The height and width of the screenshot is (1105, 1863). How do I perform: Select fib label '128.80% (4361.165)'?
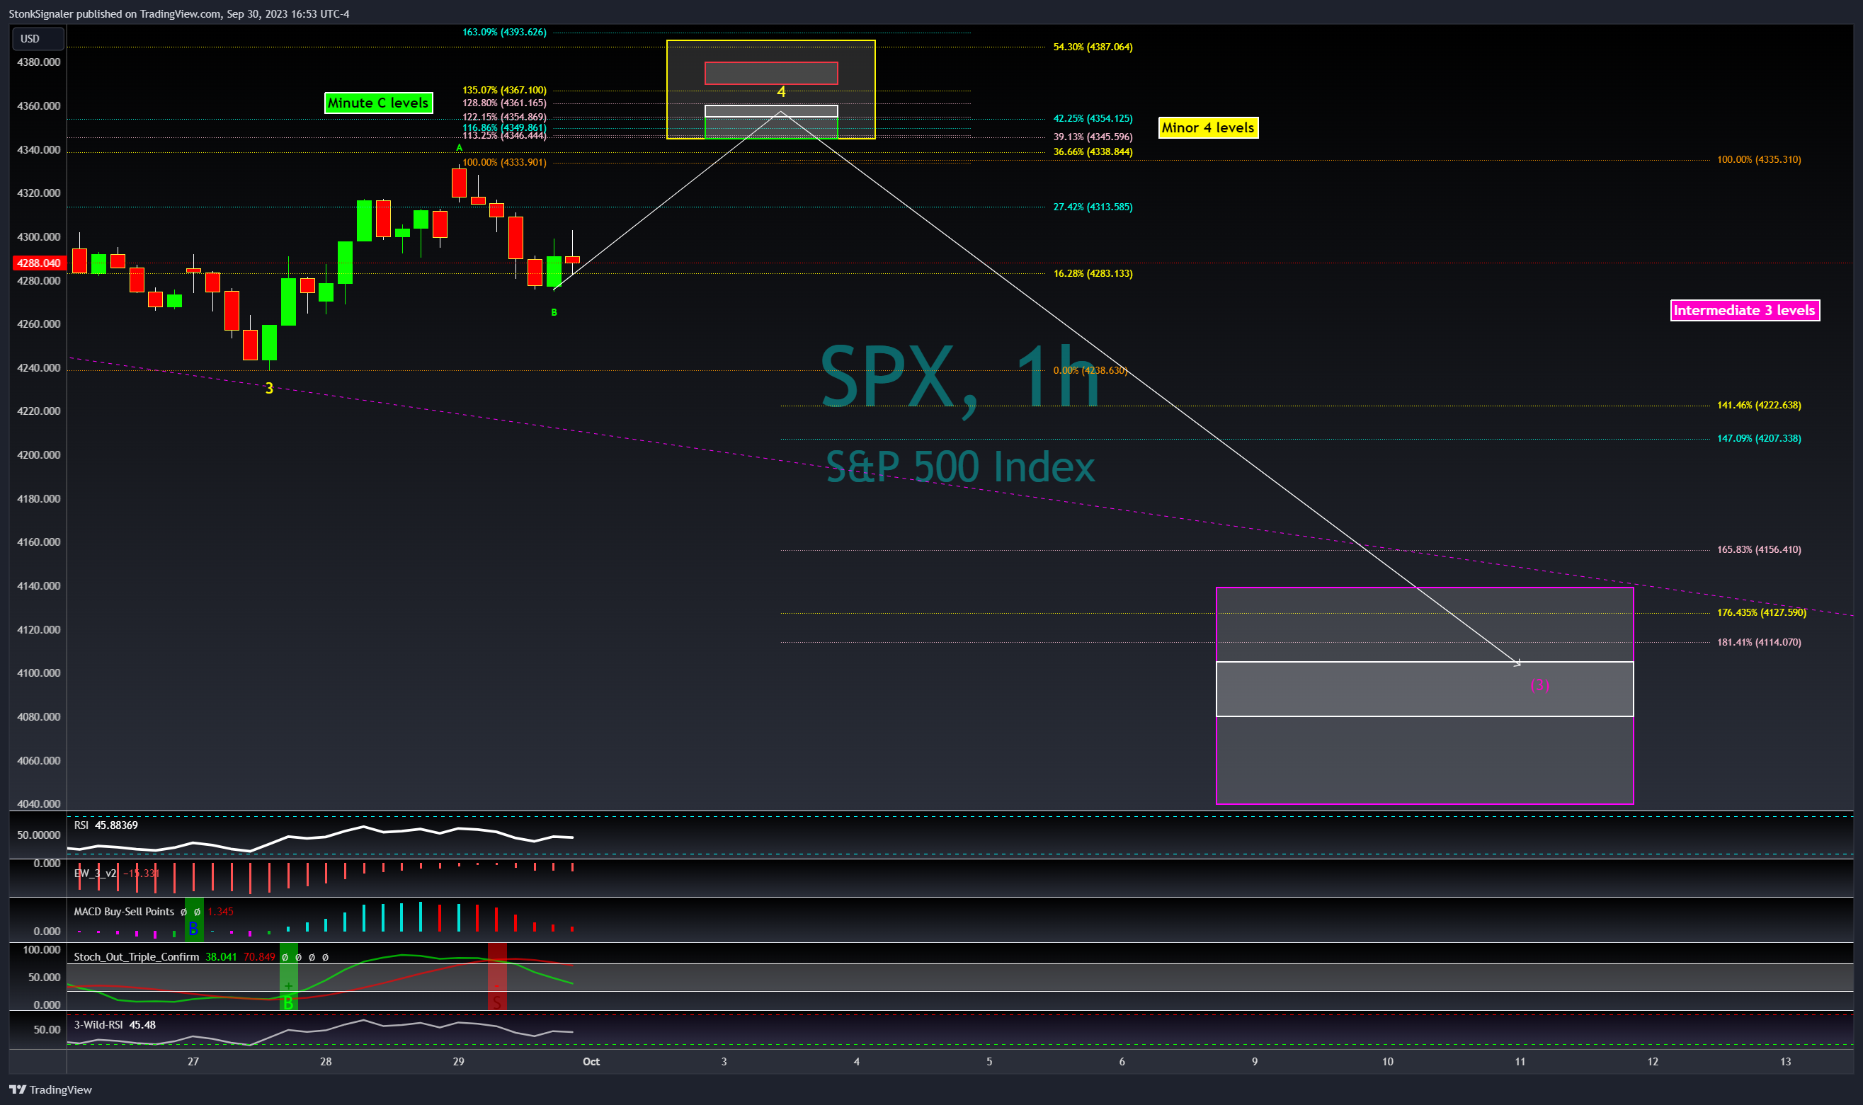tap(504, 103)
